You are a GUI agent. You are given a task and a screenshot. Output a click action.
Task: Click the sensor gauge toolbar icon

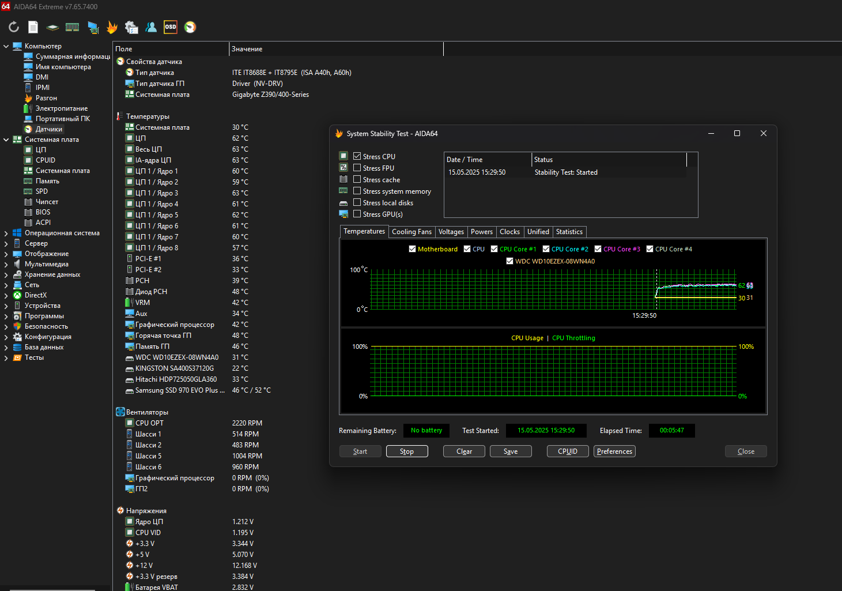pos(190,27)
